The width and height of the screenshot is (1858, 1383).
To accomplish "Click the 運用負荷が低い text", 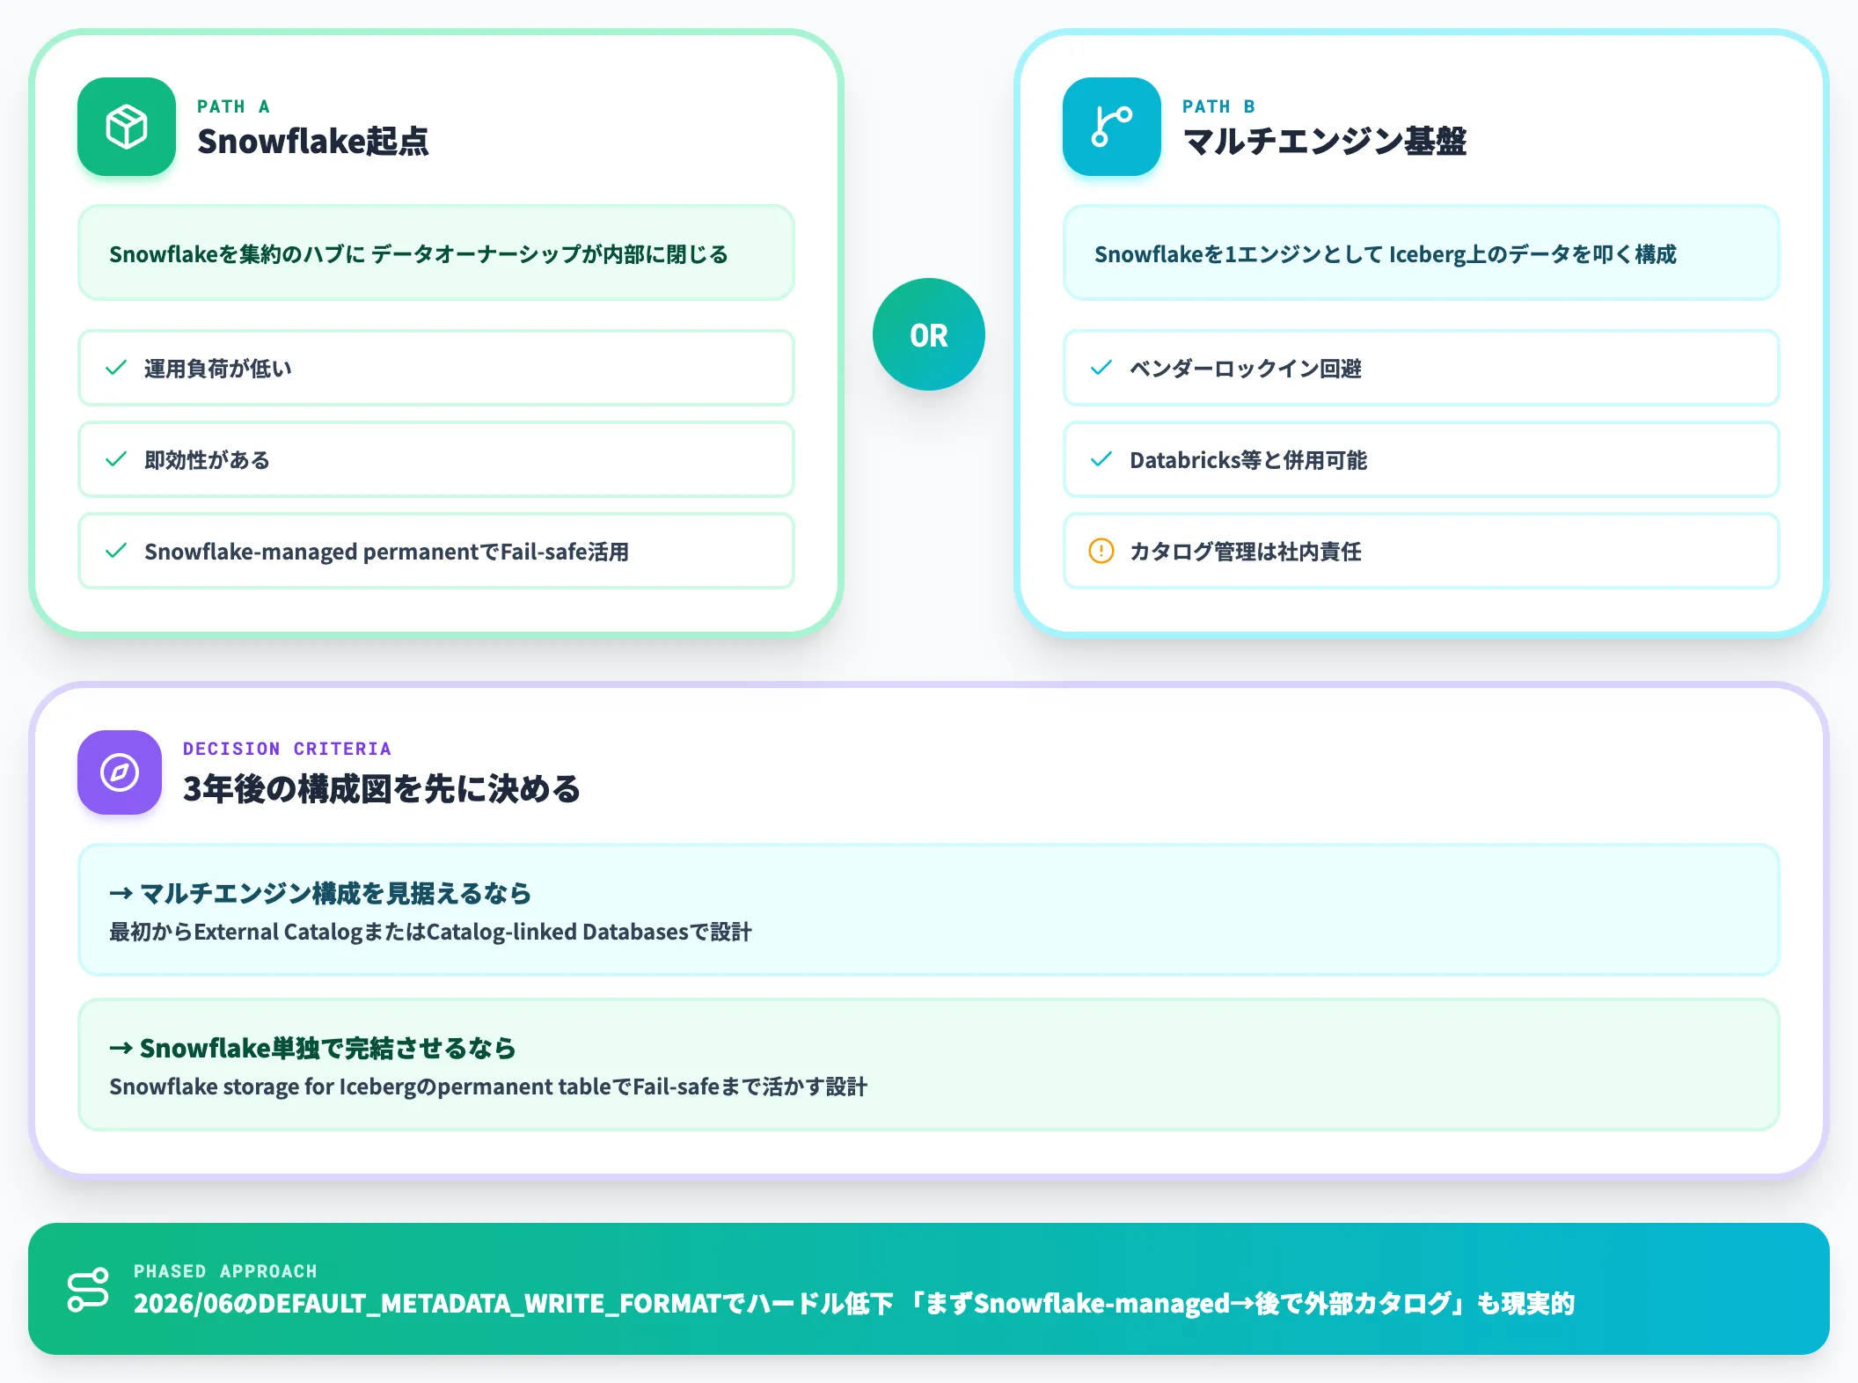I will [217, 369].
